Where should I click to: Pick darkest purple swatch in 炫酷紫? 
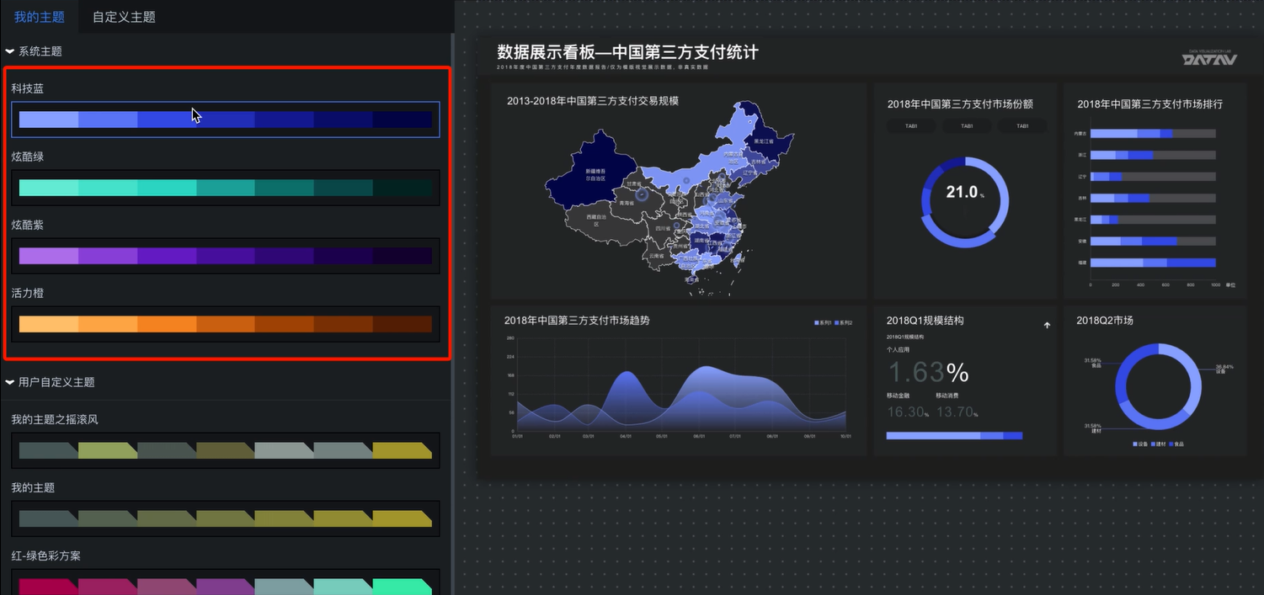[x=403, y=256]
